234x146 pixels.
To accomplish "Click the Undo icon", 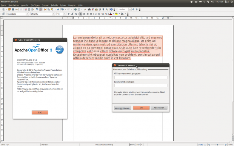I will tap(63, 9).
